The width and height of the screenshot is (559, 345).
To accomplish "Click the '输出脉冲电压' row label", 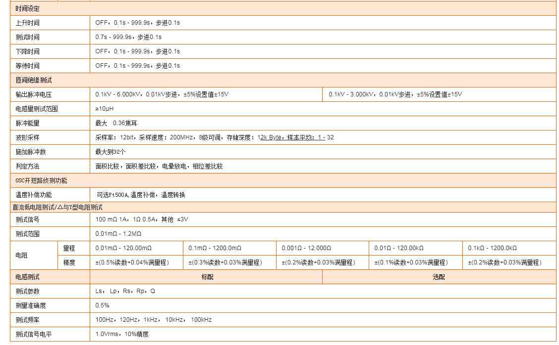I will click(x=34, y=94).
